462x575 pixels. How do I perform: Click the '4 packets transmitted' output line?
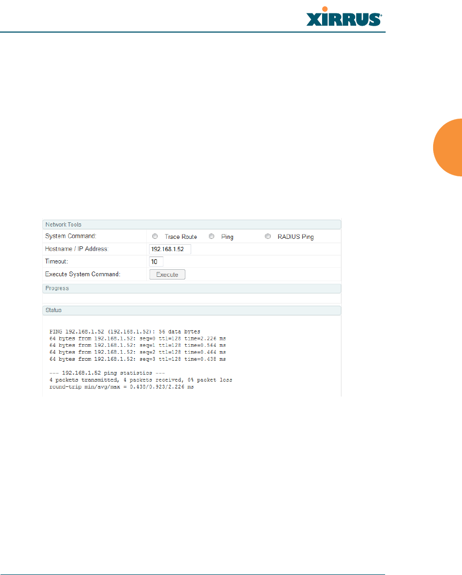coord(141,380)
